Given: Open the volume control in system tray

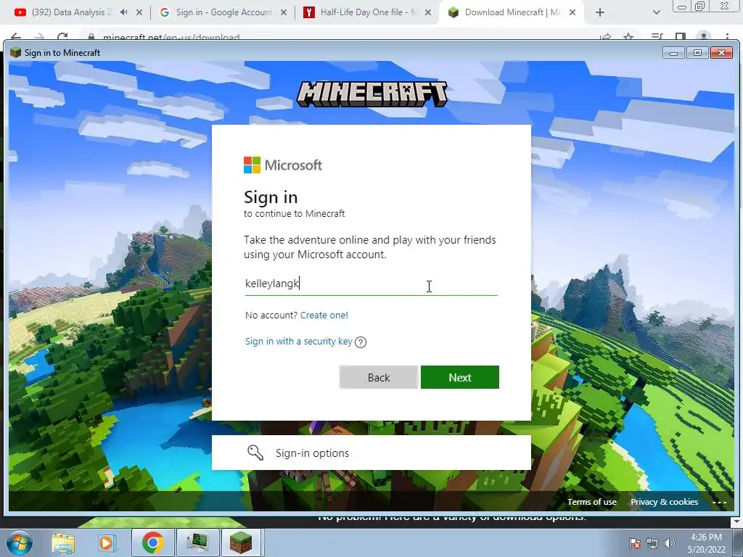Looking at the screenshot, I should click(670, 543).
